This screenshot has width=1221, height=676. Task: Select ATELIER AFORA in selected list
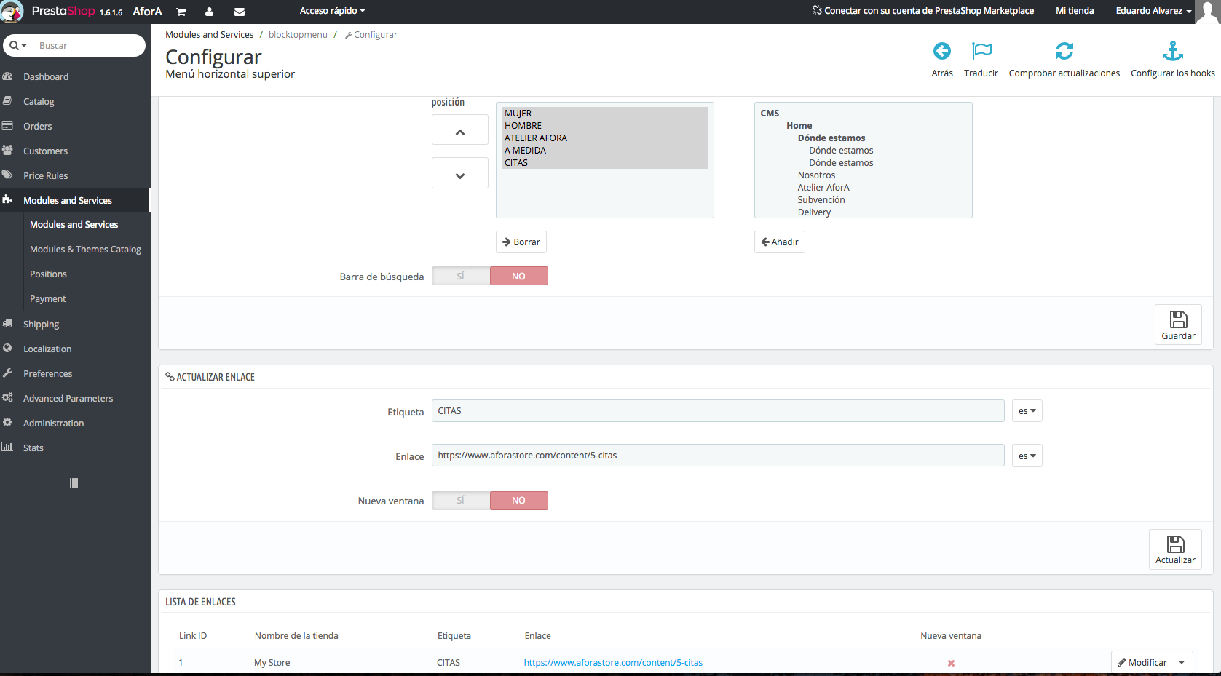click(604, 138)
